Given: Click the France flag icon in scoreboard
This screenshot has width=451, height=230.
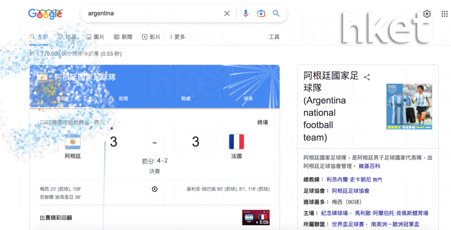Looking at the screenshot, I should (x=237, y=142).
